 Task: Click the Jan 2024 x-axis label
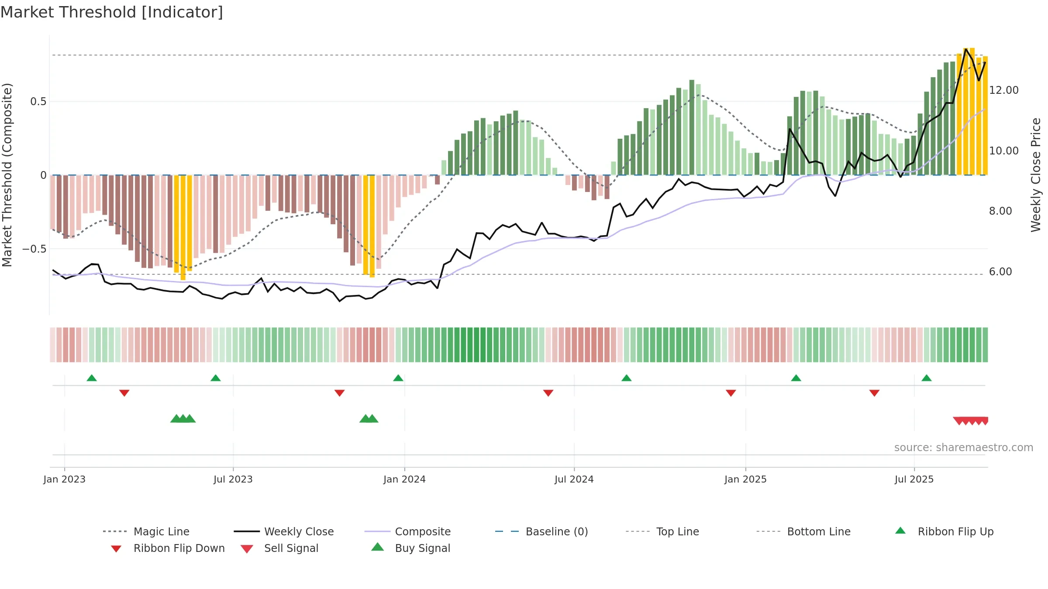click(x=405, y=479)
